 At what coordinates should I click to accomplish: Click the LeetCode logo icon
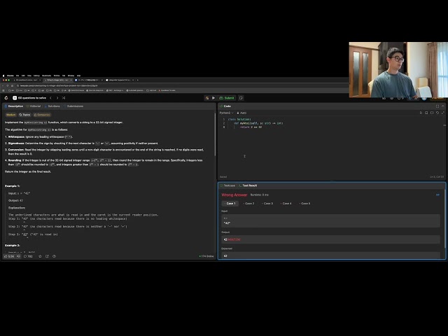6,98
